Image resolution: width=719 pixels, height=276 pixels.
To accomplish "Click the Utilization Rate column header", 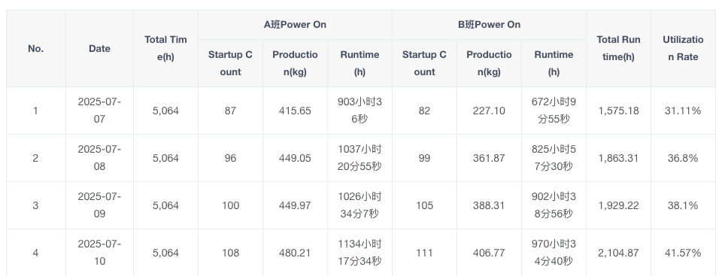I will click(x=683, y=49).
